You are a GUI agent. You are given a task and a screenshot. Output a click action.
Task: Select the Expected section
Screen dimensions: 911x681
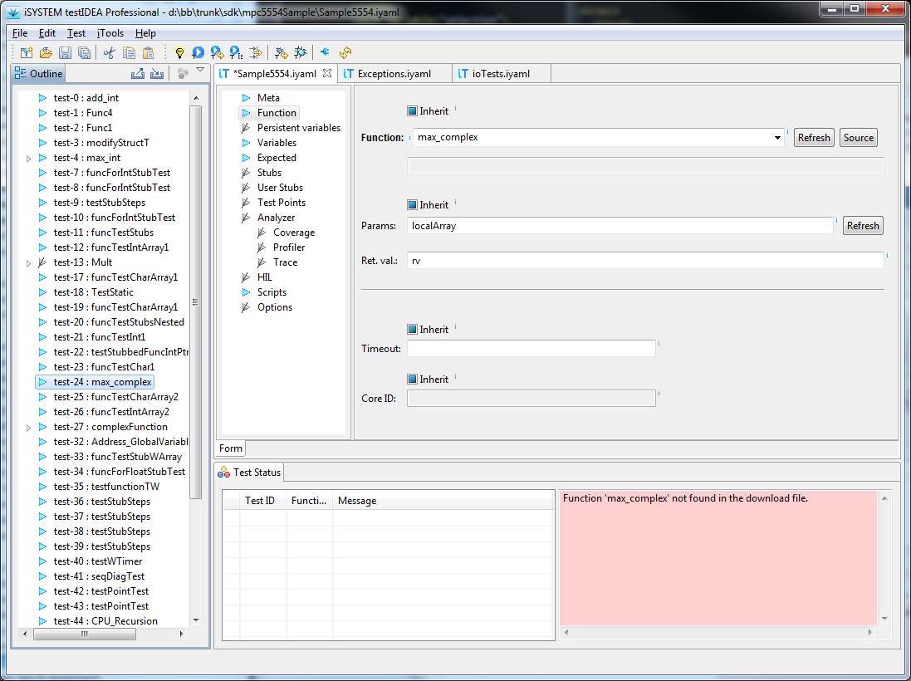click(277, 158)
